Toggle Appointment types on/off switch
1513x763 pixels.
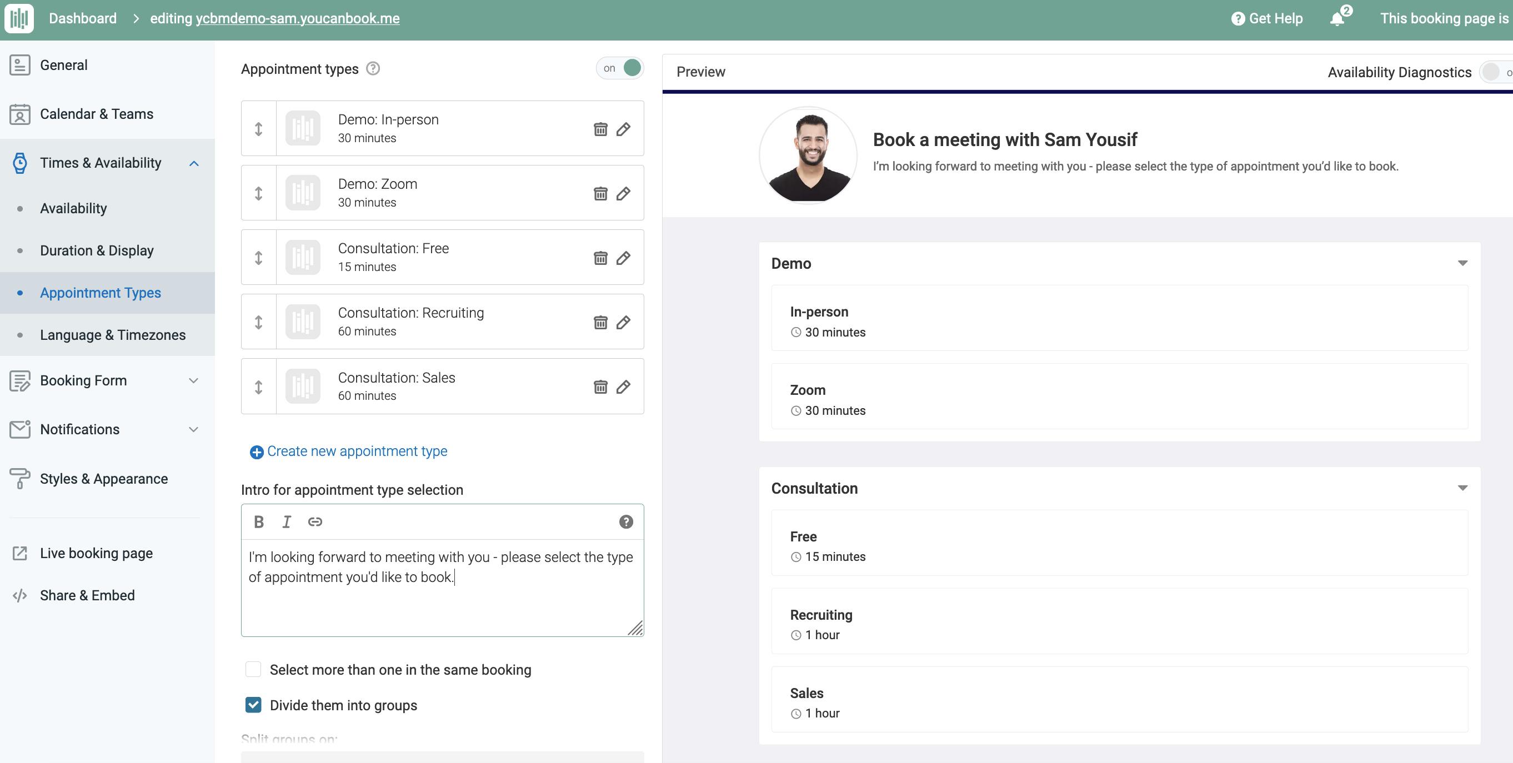(x=620, y=68)
